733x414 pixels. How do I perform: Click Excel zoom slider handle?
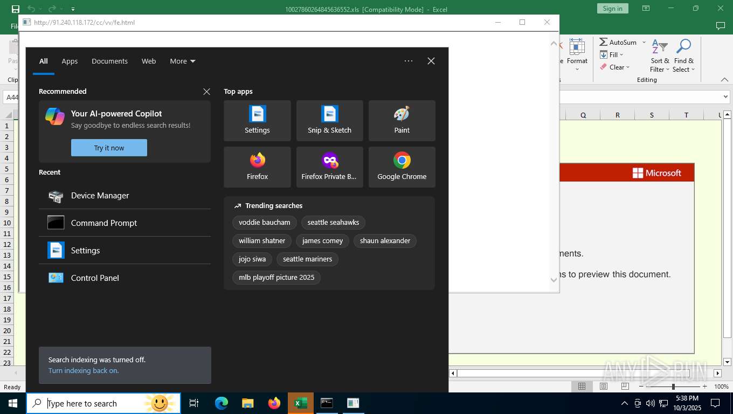pyautogui.click(x=673, y=387)
